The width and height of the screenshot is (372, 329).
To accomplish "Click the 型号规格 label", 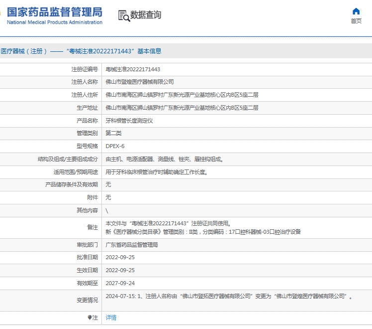I will [88, 146].
